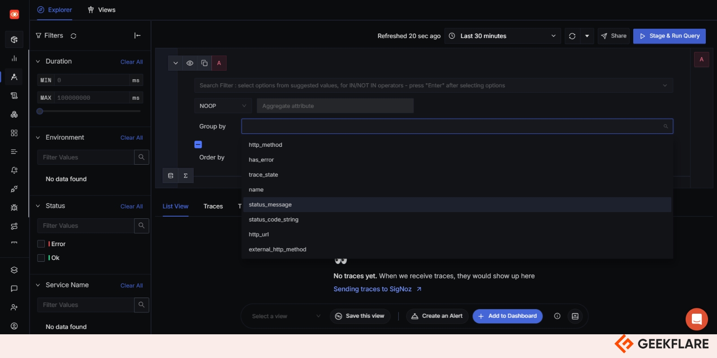
Task: Open the chat support bubble
Action: tap(696, 319)
